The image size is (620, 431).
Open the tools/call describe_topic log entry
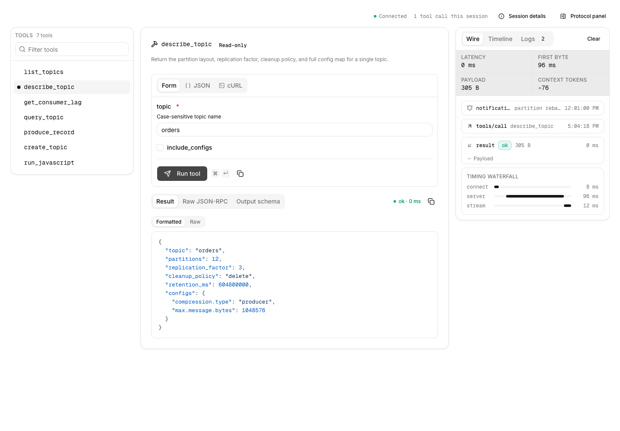[x=533, y=126]
